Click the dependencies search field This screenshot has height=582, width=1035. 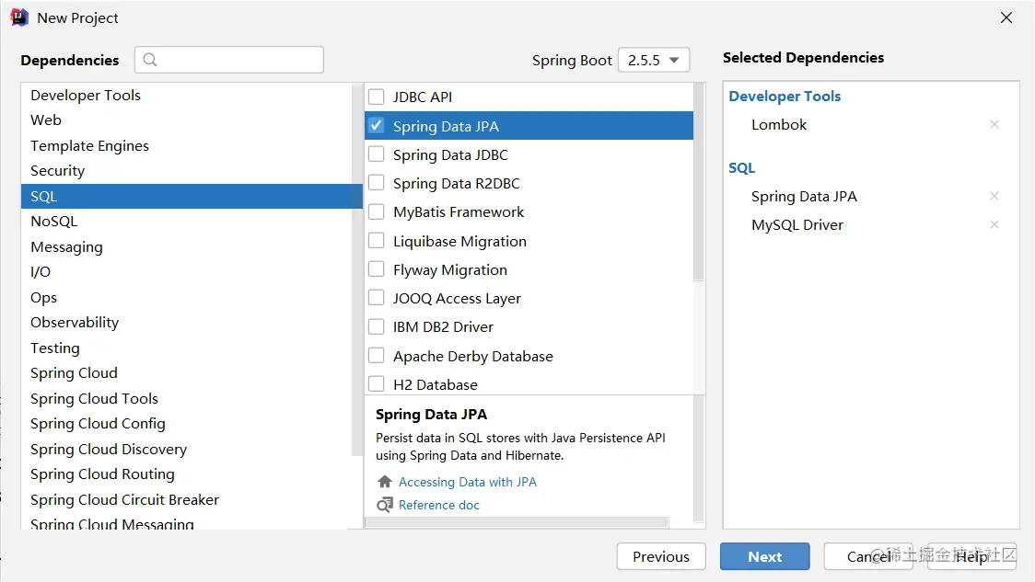click(x=239, y=60)
